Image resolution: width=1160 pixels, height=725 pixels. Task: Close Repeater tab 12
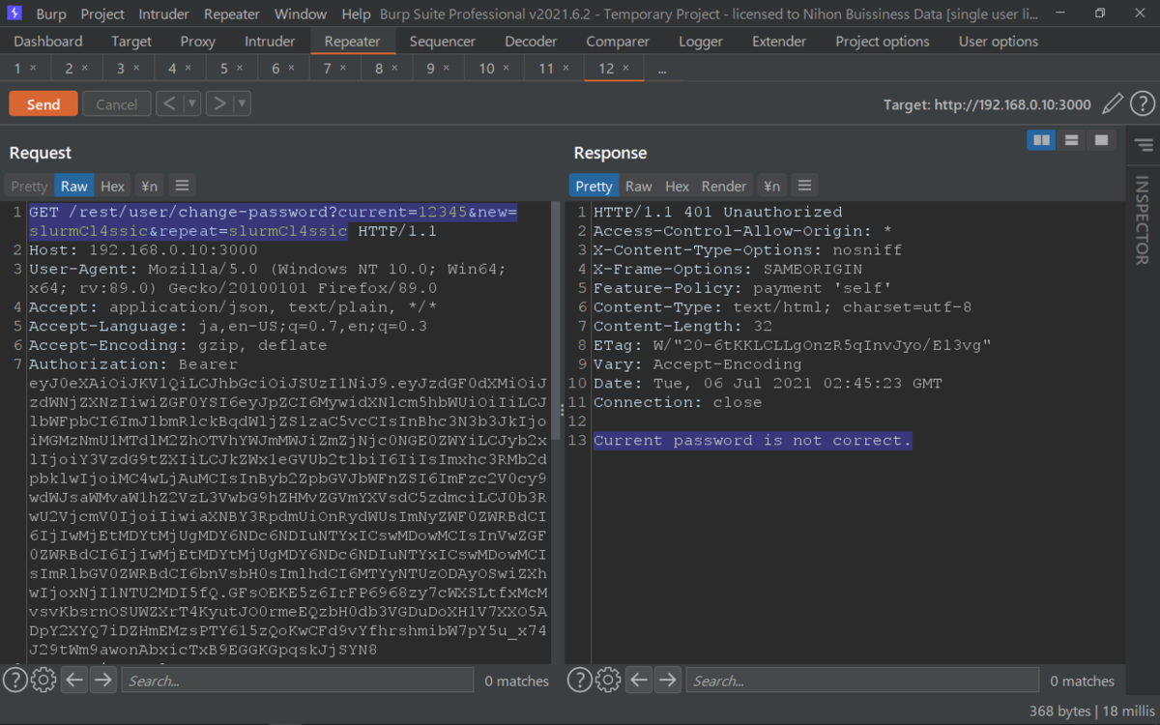(625, 68)
